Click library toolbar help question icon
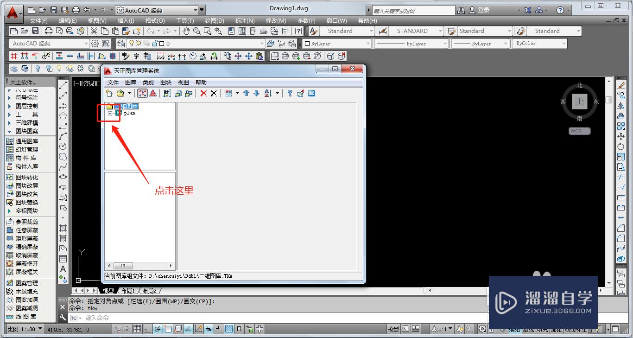The image size is (633, 338). point(290,93)
